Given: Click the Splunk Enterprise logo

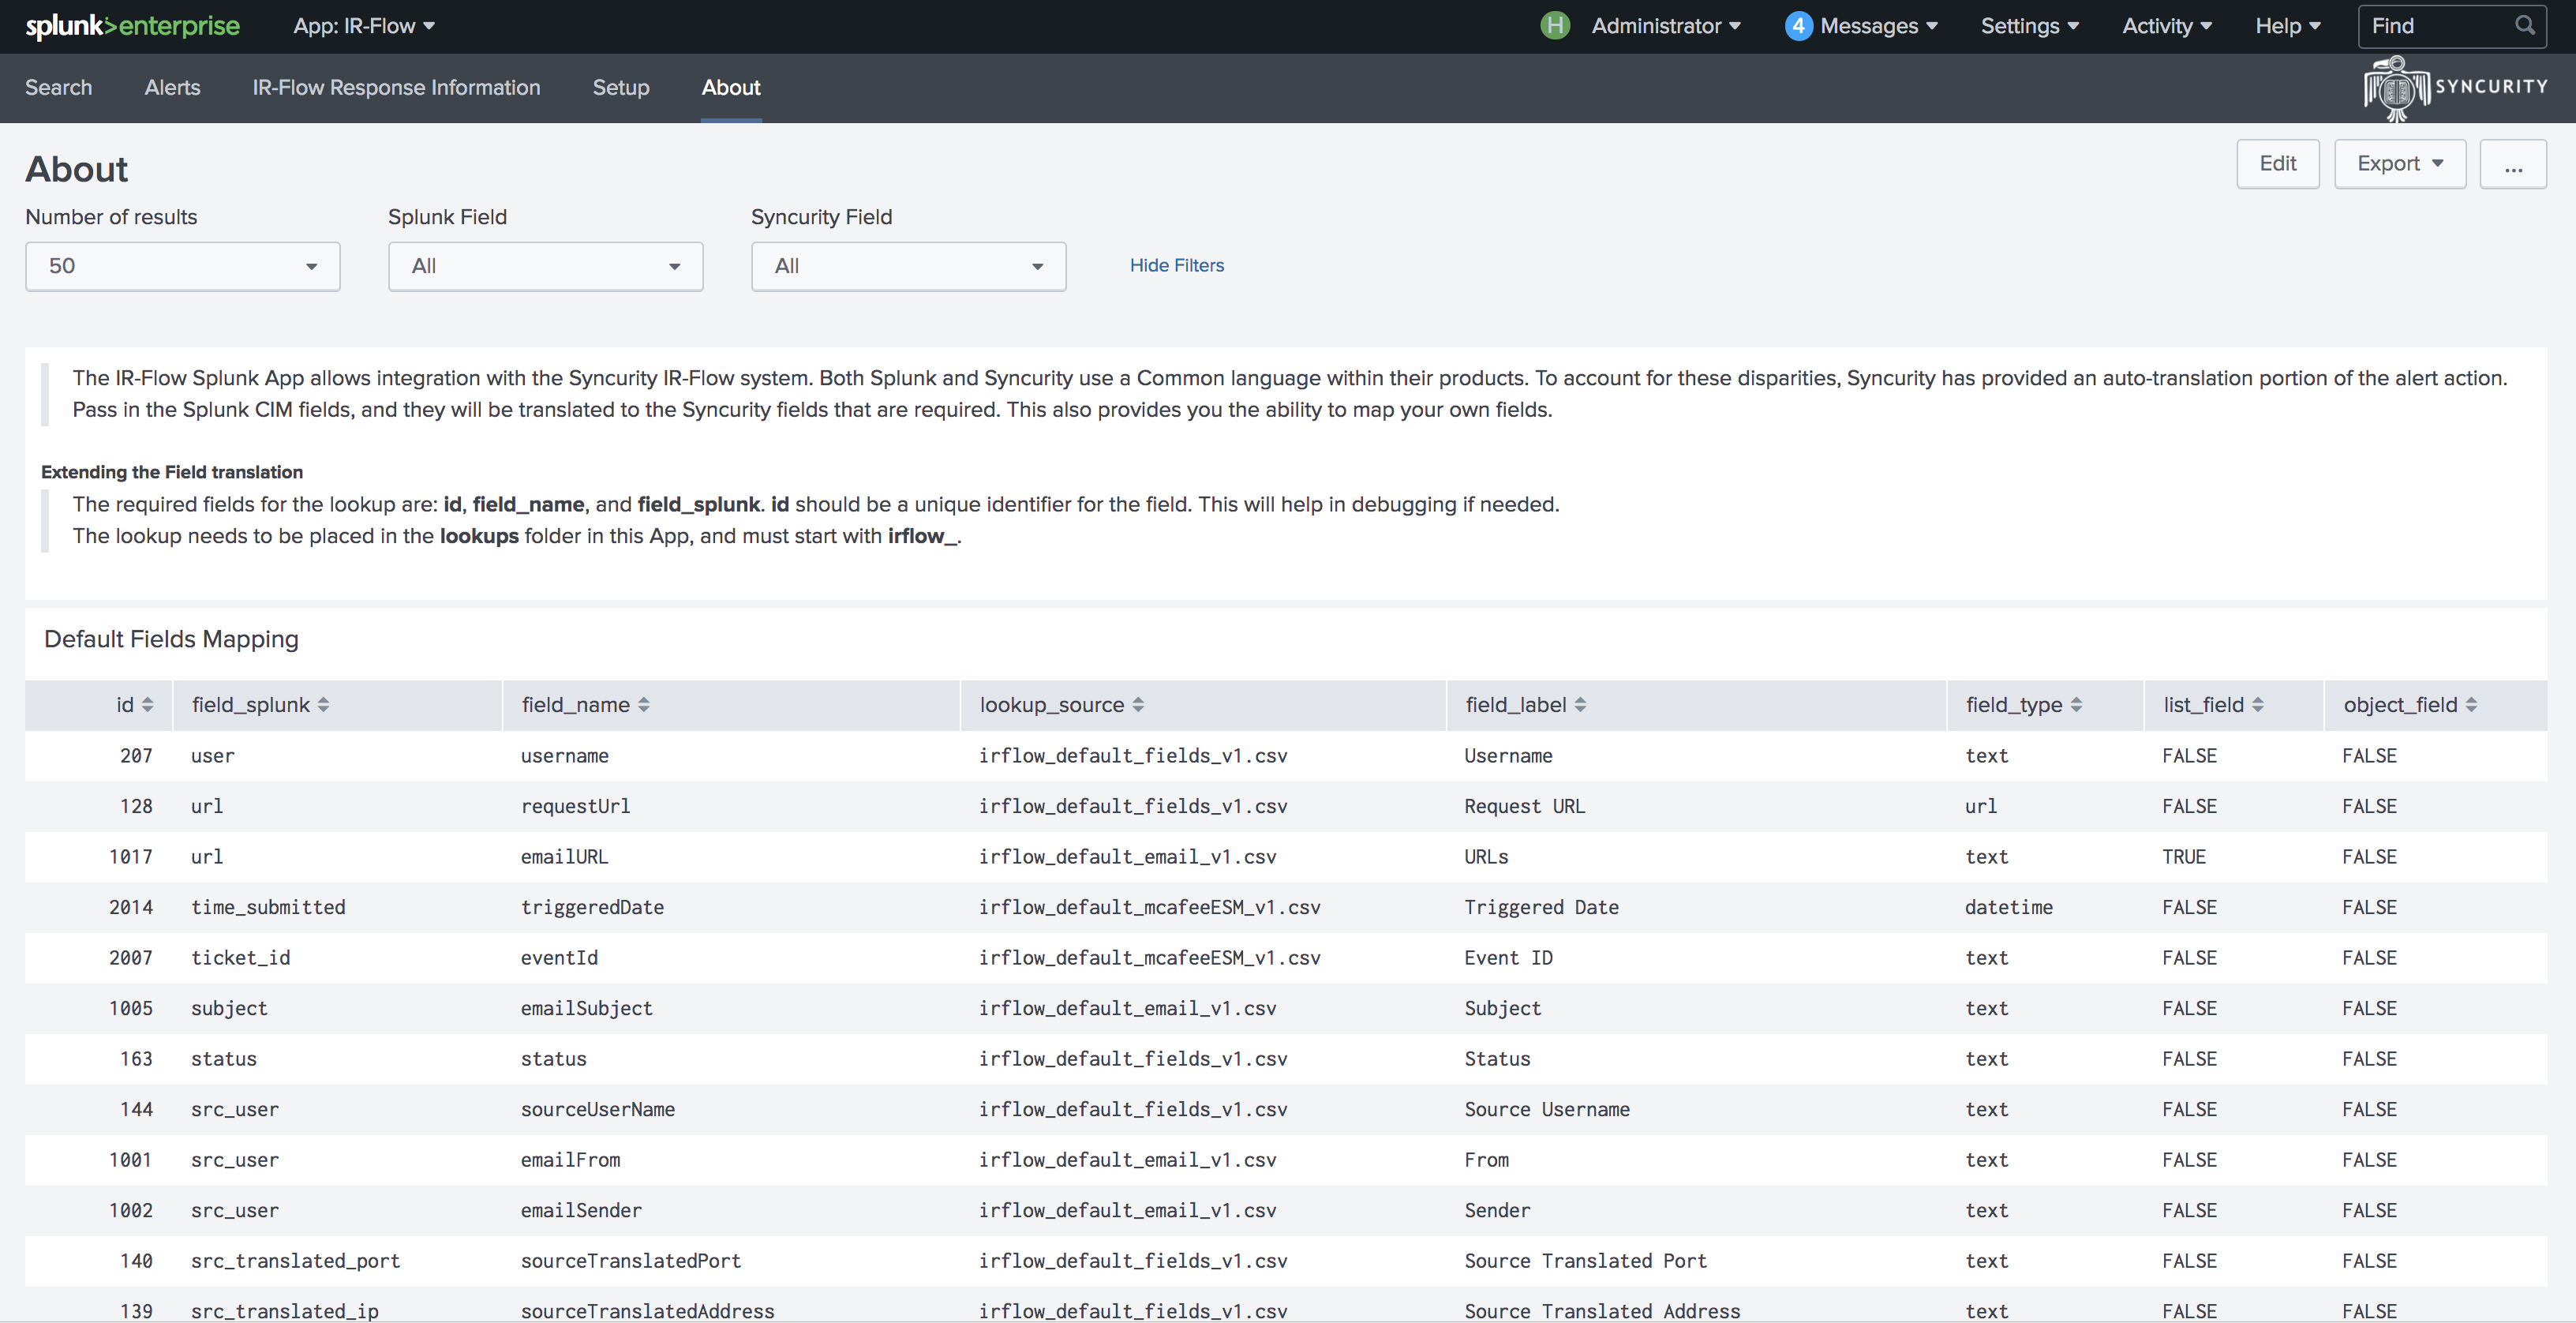Looking at the screenshot, I should [131, 26].
